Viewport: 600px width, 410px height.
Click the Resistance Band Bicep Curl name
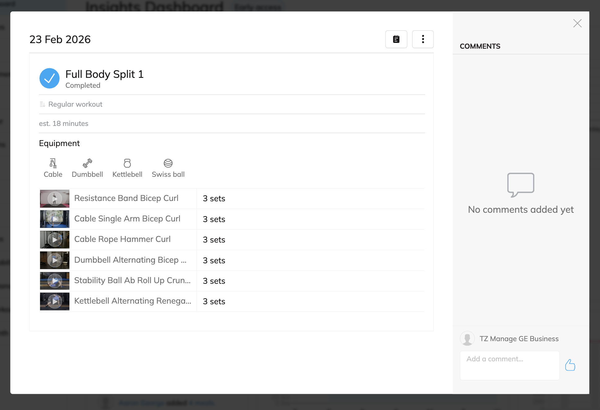click(126, 198)
